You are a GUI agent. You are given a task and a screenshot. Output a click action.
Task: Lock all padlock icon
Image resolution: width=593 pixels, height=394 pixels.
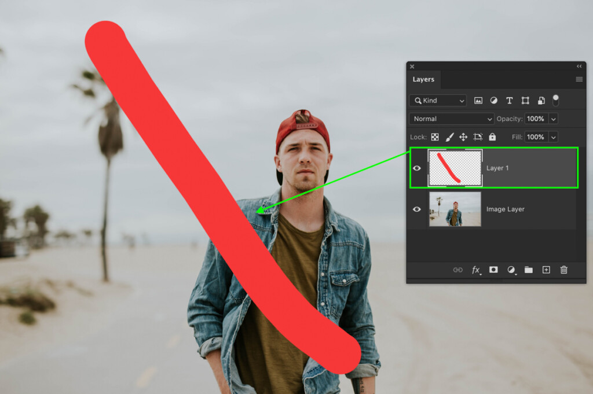tap(492, 137)
